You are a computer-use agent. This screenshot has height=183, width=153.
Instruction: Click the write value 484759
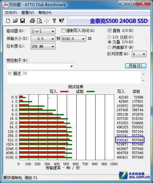(x=122, y=153)
